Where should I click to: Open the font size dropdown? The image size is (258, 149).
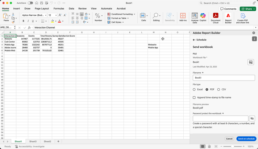[x=56, y=15]
